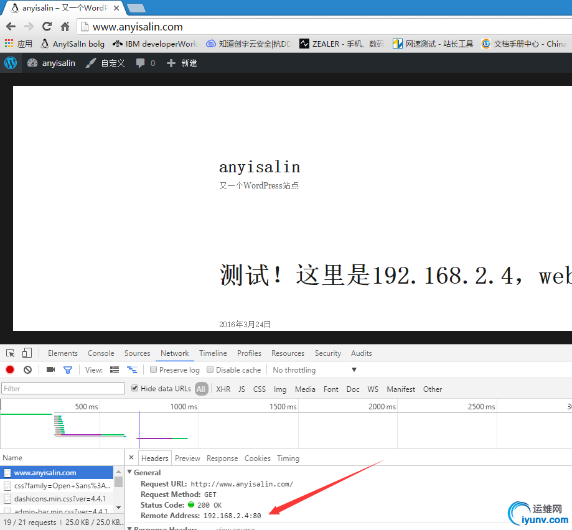The height and width of the screenshot is (530, 572).
Task: Click the 新建 plus item
Action: [182, 63]
